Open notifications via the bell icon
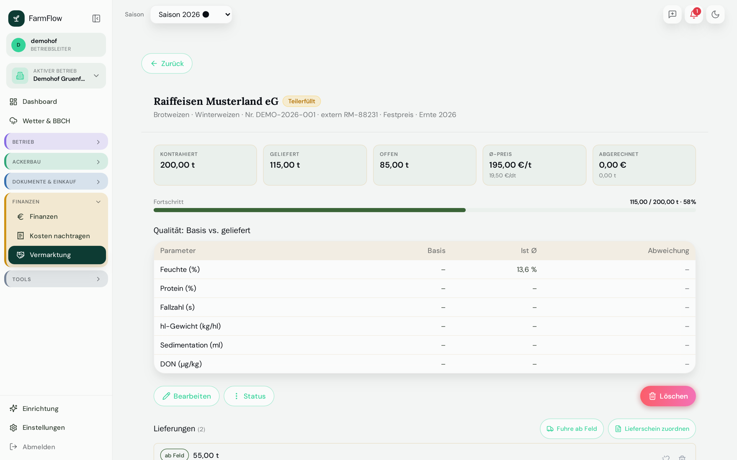 point(694,15)
